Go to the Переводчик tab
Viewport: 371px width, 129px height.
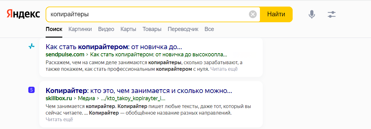[183, 29]
